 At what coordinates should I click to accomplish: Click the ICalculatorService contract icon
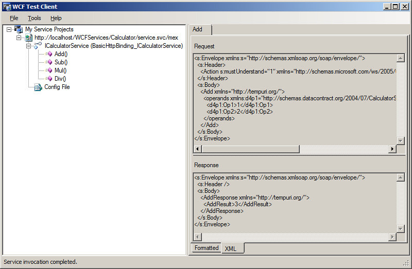[38, 46]
